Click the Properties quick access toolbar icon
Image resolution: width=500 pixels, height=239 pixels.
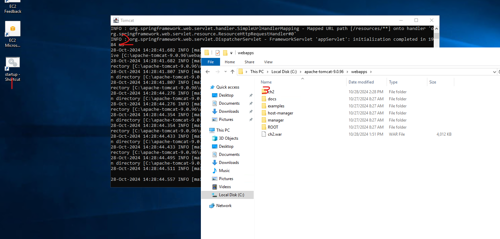(x=217, y=53)
